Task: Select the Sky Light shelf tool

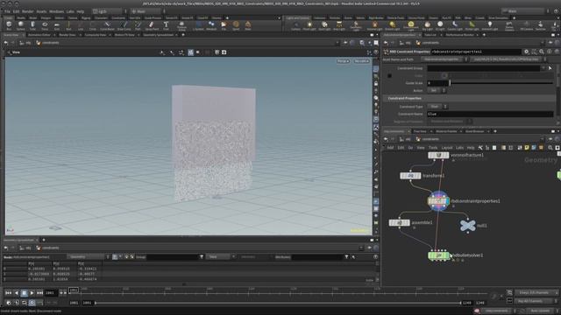Action: point(427,25)
